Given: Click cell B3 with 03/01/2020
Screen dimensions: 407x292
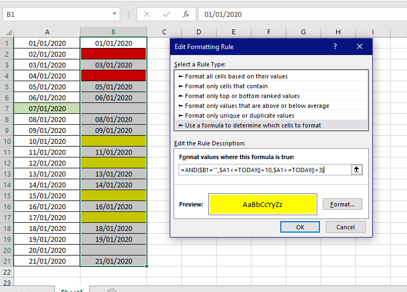Looking at the screenshot, I should 113,65.
